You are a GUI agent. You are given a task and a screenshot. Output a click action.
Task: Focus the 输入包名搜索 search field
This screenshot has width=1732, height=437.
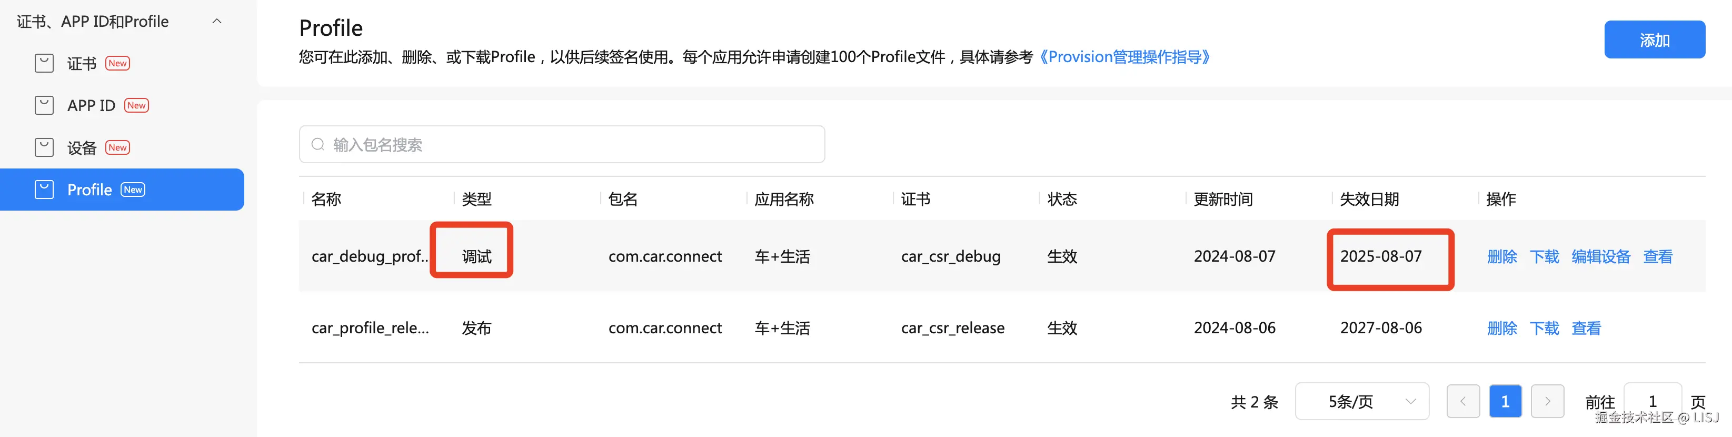[572, 145]
